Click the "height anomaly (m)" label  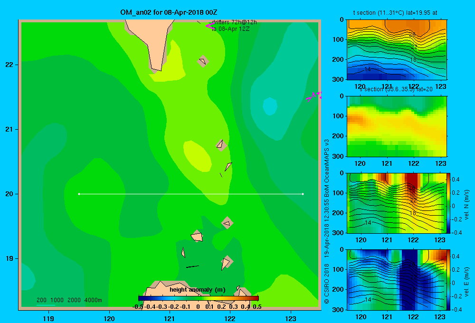point(198,290)
